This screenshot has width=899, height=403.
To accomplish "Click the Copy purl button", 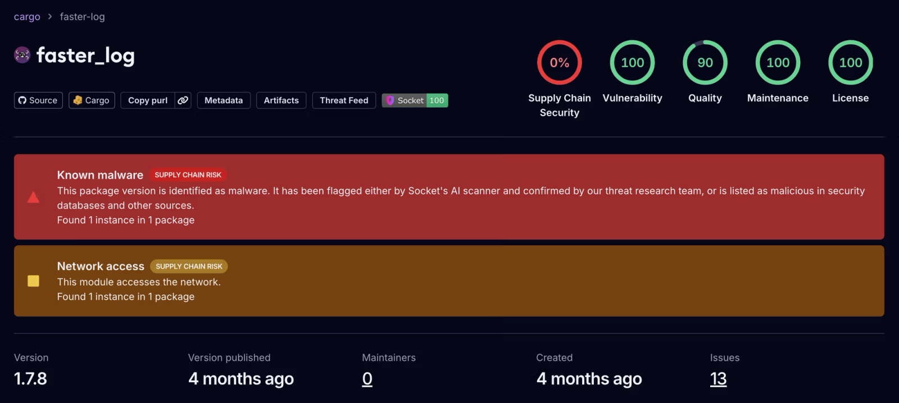I will (148, 100).
